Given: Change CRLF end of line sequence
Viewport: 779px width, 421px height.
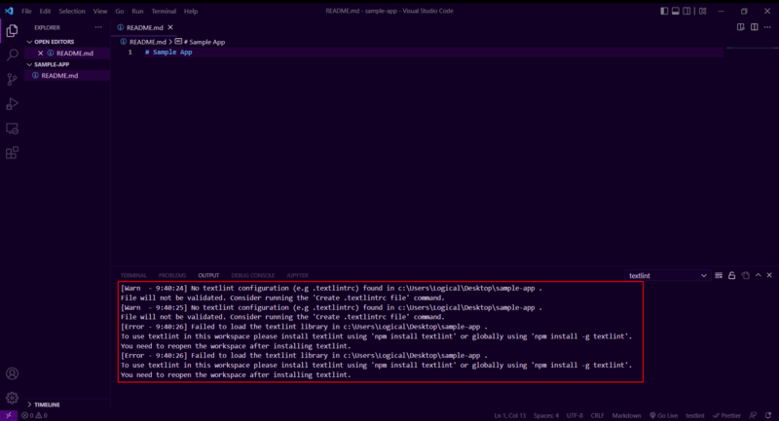Looking at the screenshot, I should pos(597,415).
